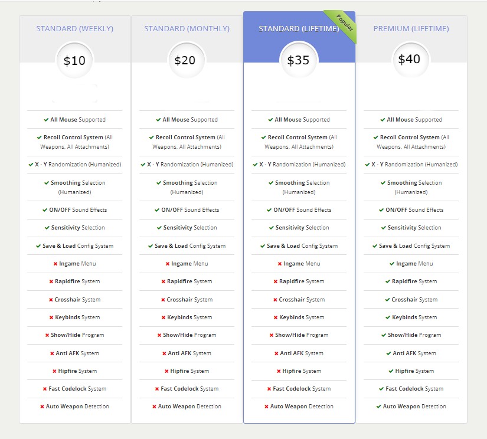Click the red X beside Ingame Menu in Weekly
Screen dimensions: 487x439
(x=55, y=264)
